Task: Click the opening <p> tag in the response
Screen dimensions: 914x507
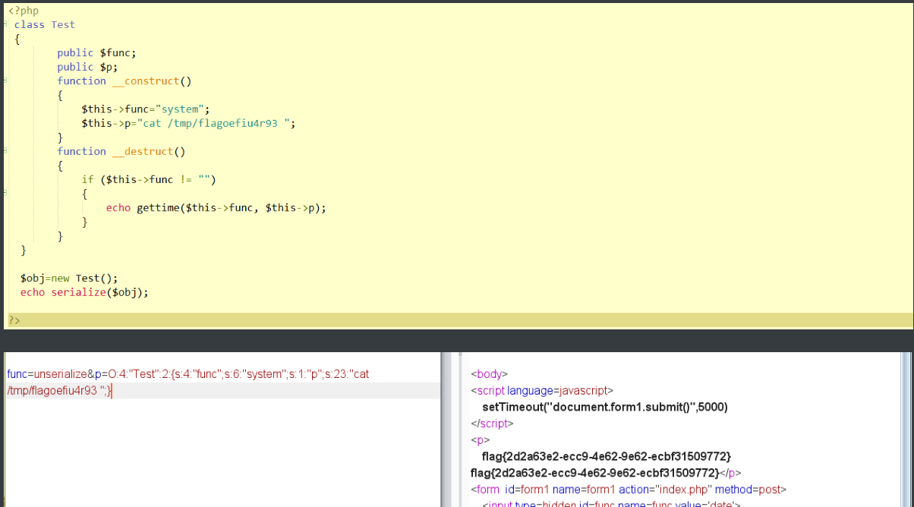Action: tap(480, 440)
